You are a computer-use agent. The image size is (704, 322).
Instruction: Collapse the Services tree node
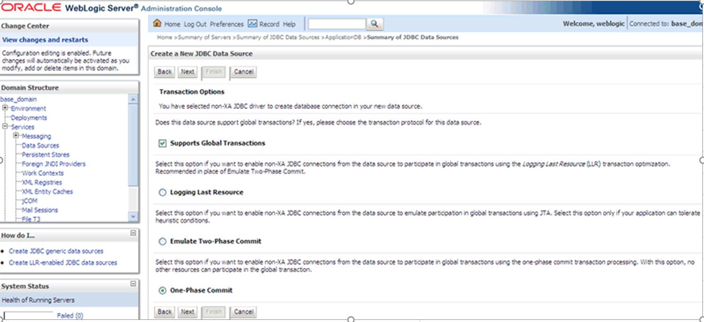(5, 127)
